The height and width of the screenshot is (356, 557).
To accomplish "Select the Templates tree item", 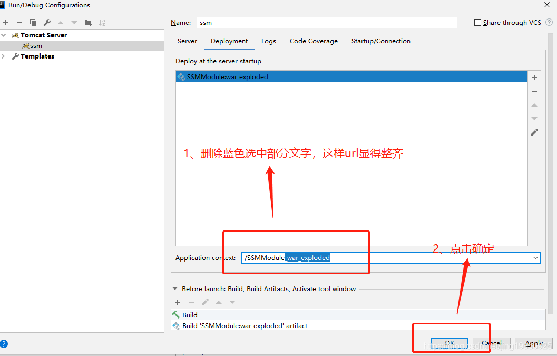I will tap(82, 56).
